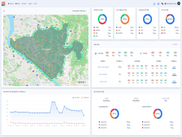This screenshot has width=182, height=137.
Task: Click the blue check mark processing icon
Action: point(141,54)
